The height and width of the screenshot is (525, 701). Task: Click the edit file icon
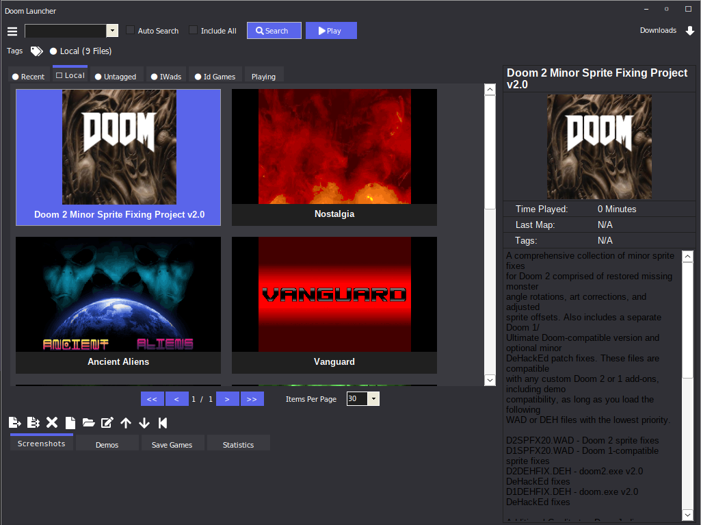[x=107, y=422]
